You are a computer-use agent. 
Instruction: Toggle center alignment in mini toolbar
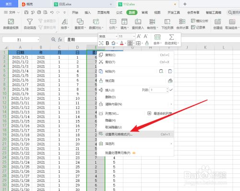(130, 43)
